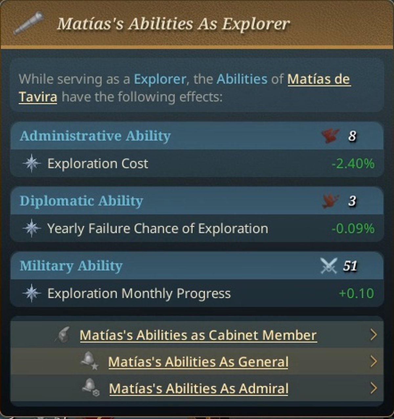Click the Abilities keyword in description

(x=242, y=79)
